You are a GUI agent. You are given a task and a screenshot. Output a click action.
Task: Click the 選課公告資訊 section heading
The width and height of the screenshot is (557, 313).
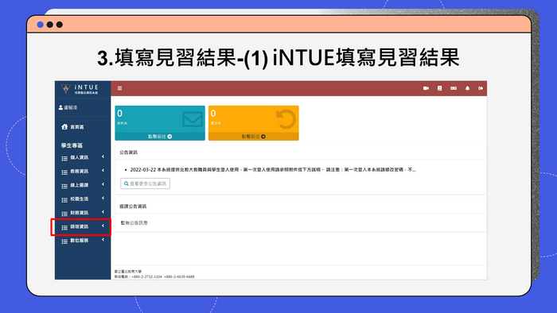click(x=133, y=207)
